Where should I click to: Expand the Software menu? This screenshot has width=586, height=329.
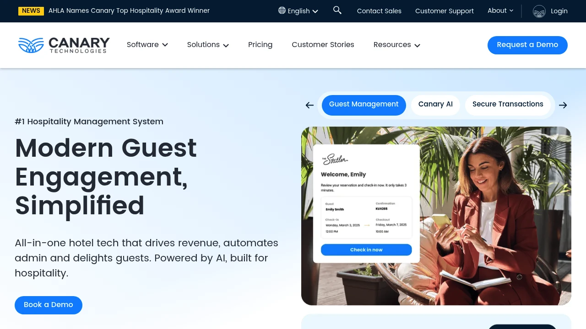(x=147, y=45)
